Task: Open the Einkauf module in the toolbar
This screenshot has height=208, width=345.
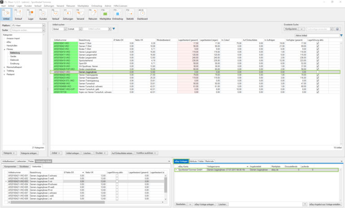Action: tap(19, 15)
